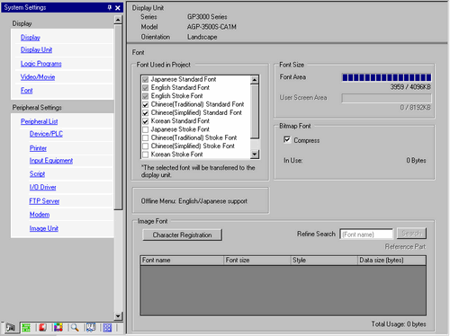Sort by Font size column header
Viewport: 450px width, 336px height.
pyautogui.click(x=257, y=261)
